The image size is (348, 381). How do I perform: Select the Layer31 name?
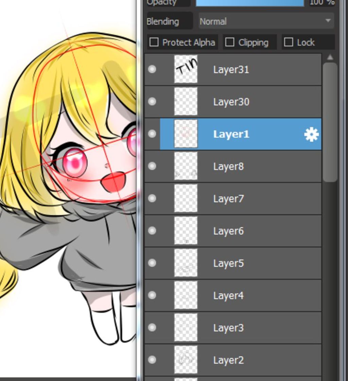point(231,70)
